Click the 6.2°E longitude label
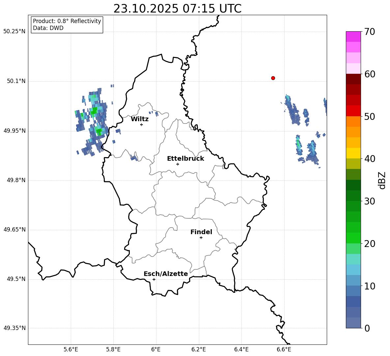Screen dimensions: 390x356 199,349
